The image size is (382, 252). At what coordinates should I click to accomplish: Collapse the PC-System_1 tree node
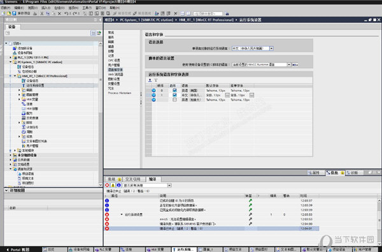(x=10, y=62)
